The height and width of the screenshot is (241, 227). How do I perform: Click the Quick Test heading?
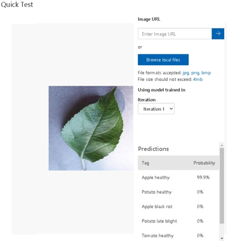tap(17, 5)
